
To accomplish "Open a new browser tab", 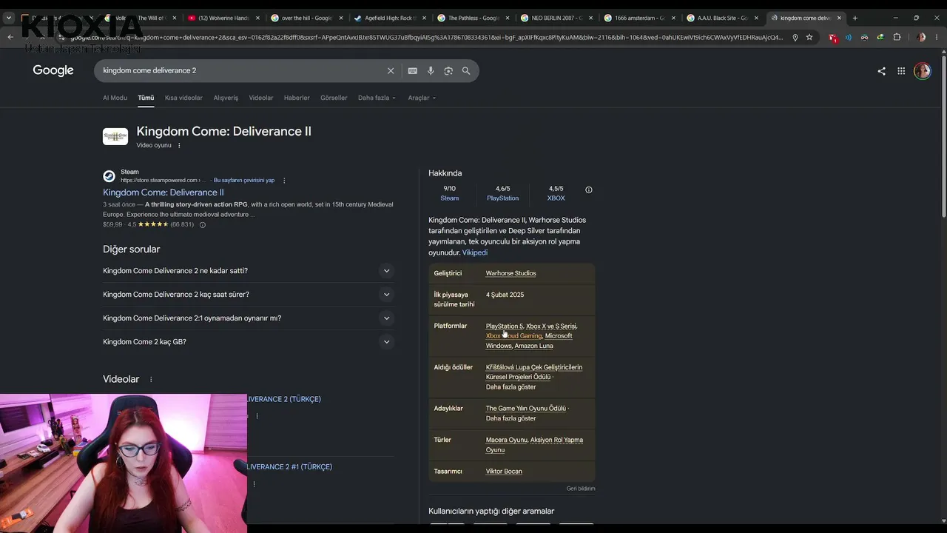I will (x=855, y=18).
